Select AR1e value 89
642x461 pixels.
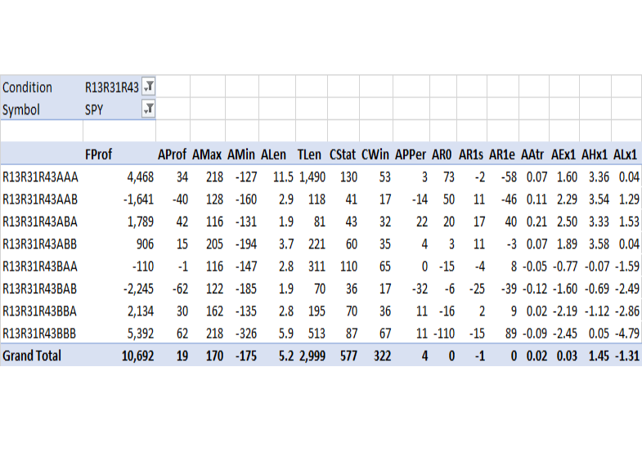click(510, 333)
